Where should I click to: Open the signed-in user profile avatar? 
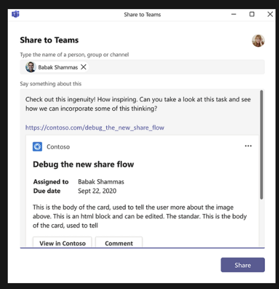258,41
